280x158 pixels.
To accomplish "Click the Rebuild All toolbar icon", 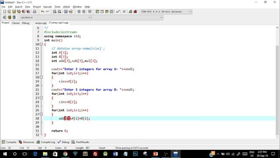I will pyautogui.click(x=112, y=12).
